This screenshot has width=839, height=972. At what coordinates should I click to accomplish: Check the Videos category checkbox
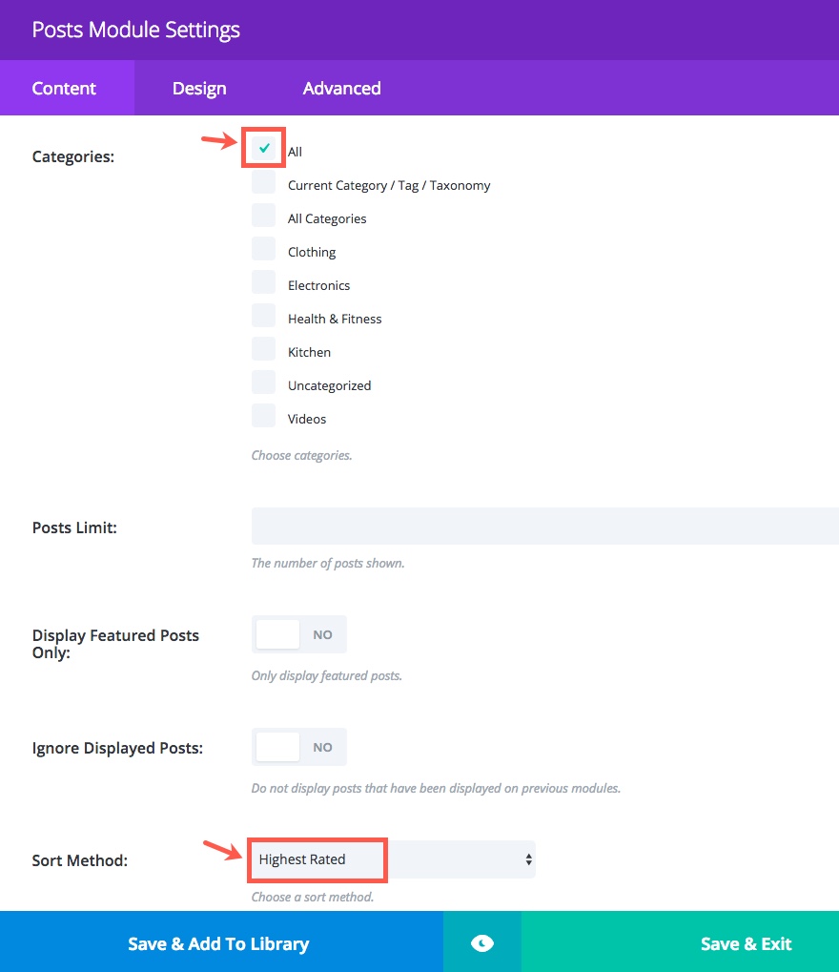264,417
